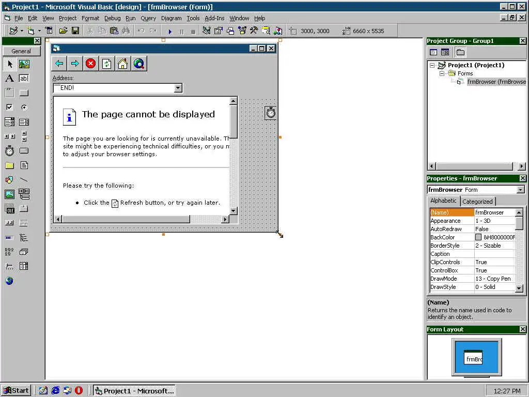The image size is (529, 397).
Task: Click View Code in Project panel
Action: point(433,52)
